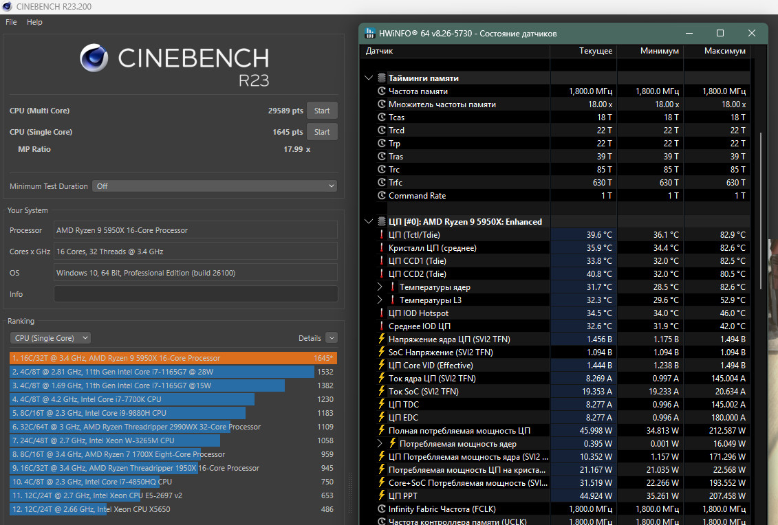This screenshot has width=778, height=525.
Task: Collapse the ЦП [#0] AMD Ryzen 9 5950X group
Action: tap(369, 221)
